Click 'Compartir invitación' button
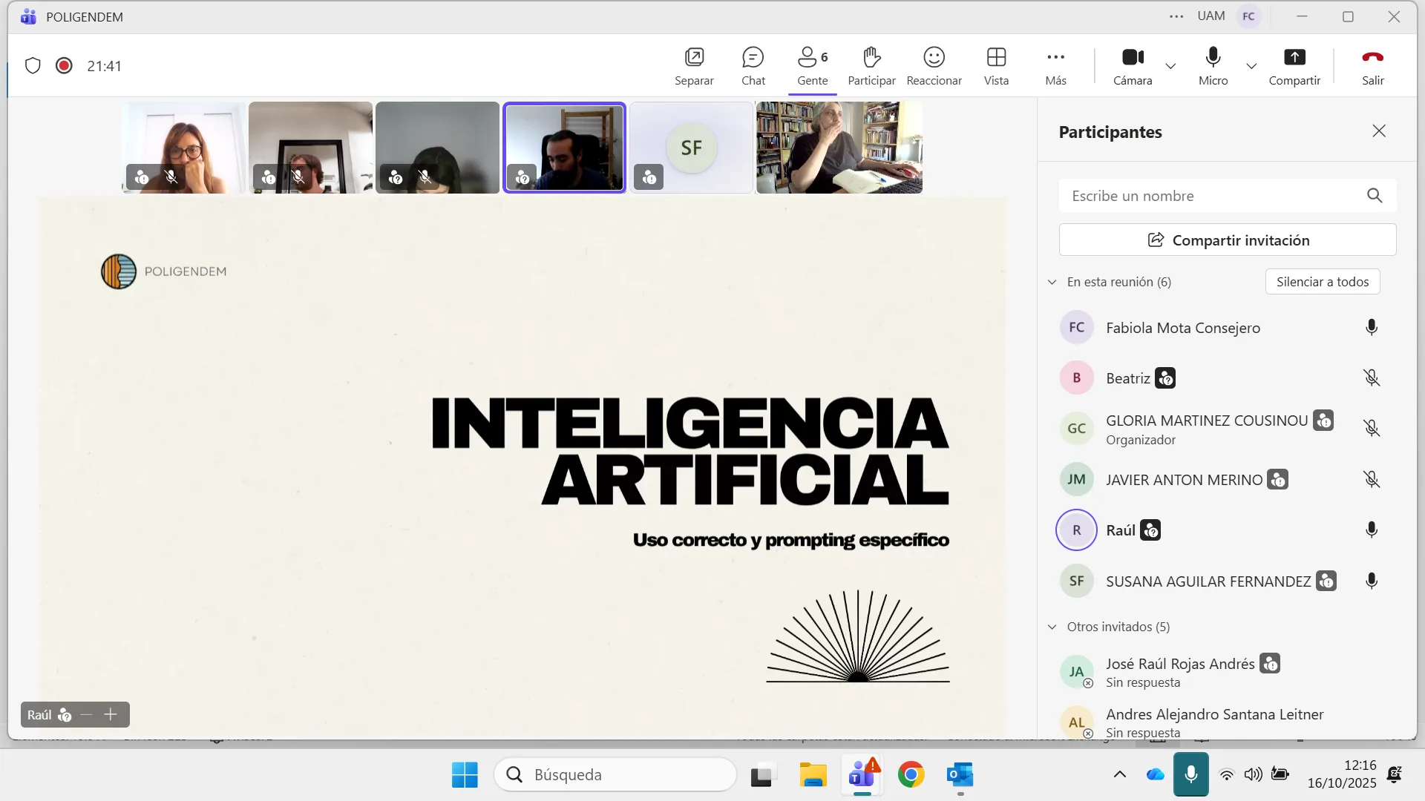Viewport: 1425px width, 801px height. (x=1228, y=240)
